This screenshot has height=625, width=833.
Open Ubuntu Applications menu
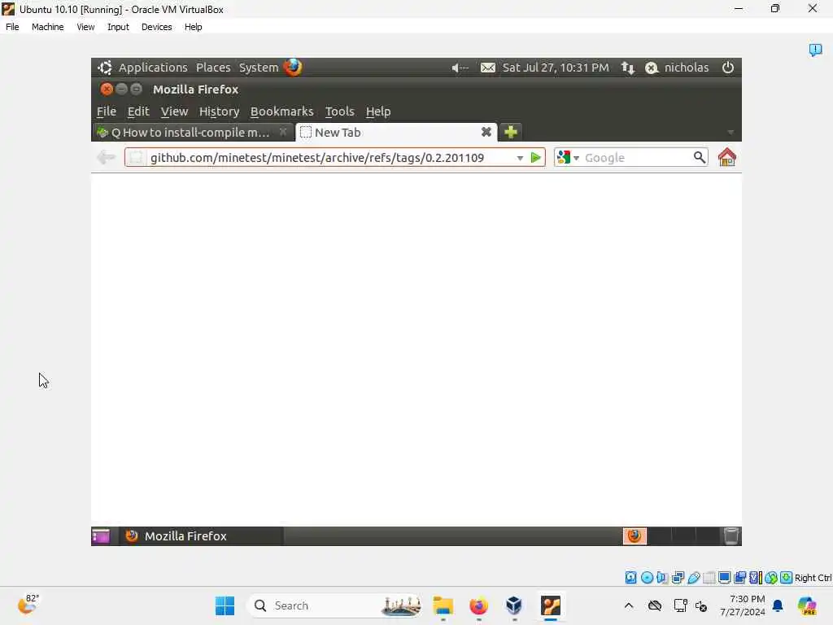153,68
